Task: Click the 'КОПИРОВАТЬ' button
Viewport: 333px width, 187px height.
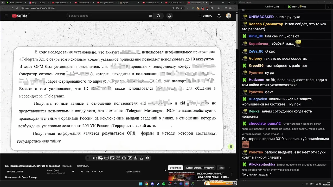Action: [x=82, y=166]
